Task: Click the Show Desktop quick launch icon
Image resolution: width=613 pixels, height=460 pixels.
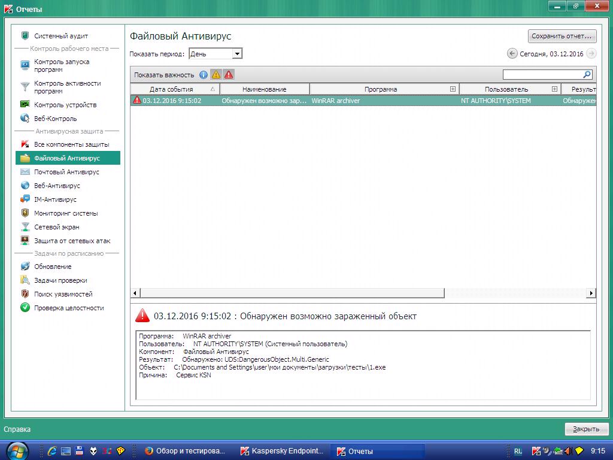Action: pos(65,451)
